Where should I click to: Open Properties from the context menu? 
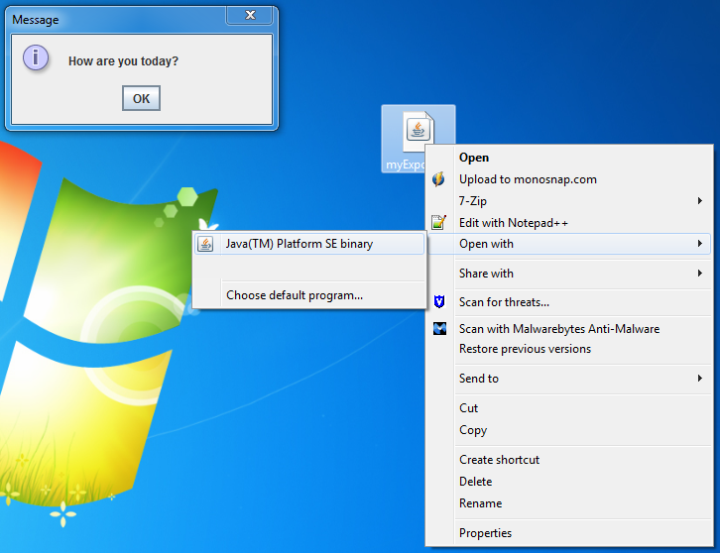pyautogui.click(x=569, y=533)
